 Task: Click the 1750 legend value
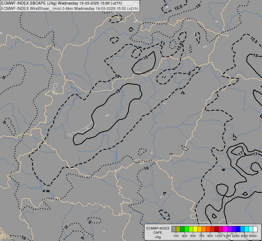[x=227, y=236]
